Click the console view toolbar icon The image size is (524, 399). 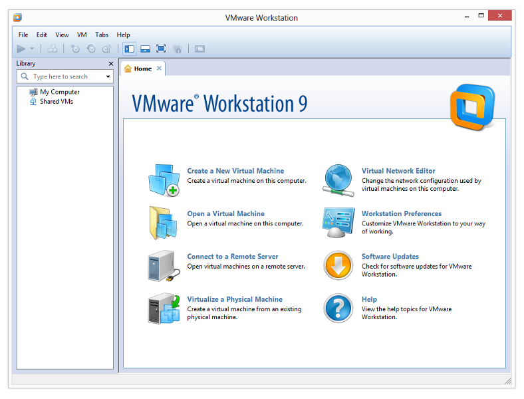pyautogui.click(x=200, y=49)
